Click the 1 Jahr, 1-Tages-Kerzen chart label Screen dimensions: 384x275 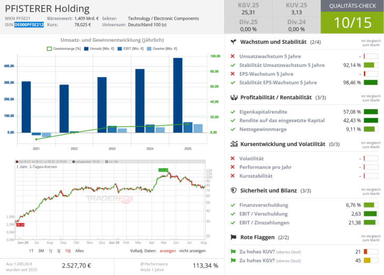(37, 167)
